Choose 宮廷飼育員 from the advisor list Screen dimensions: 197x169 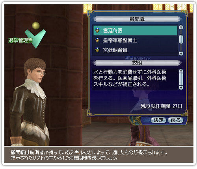click(x=135, y=50)
